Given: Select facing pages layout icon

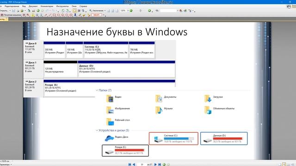Looking at the screenshot, I should coord(288,165).
